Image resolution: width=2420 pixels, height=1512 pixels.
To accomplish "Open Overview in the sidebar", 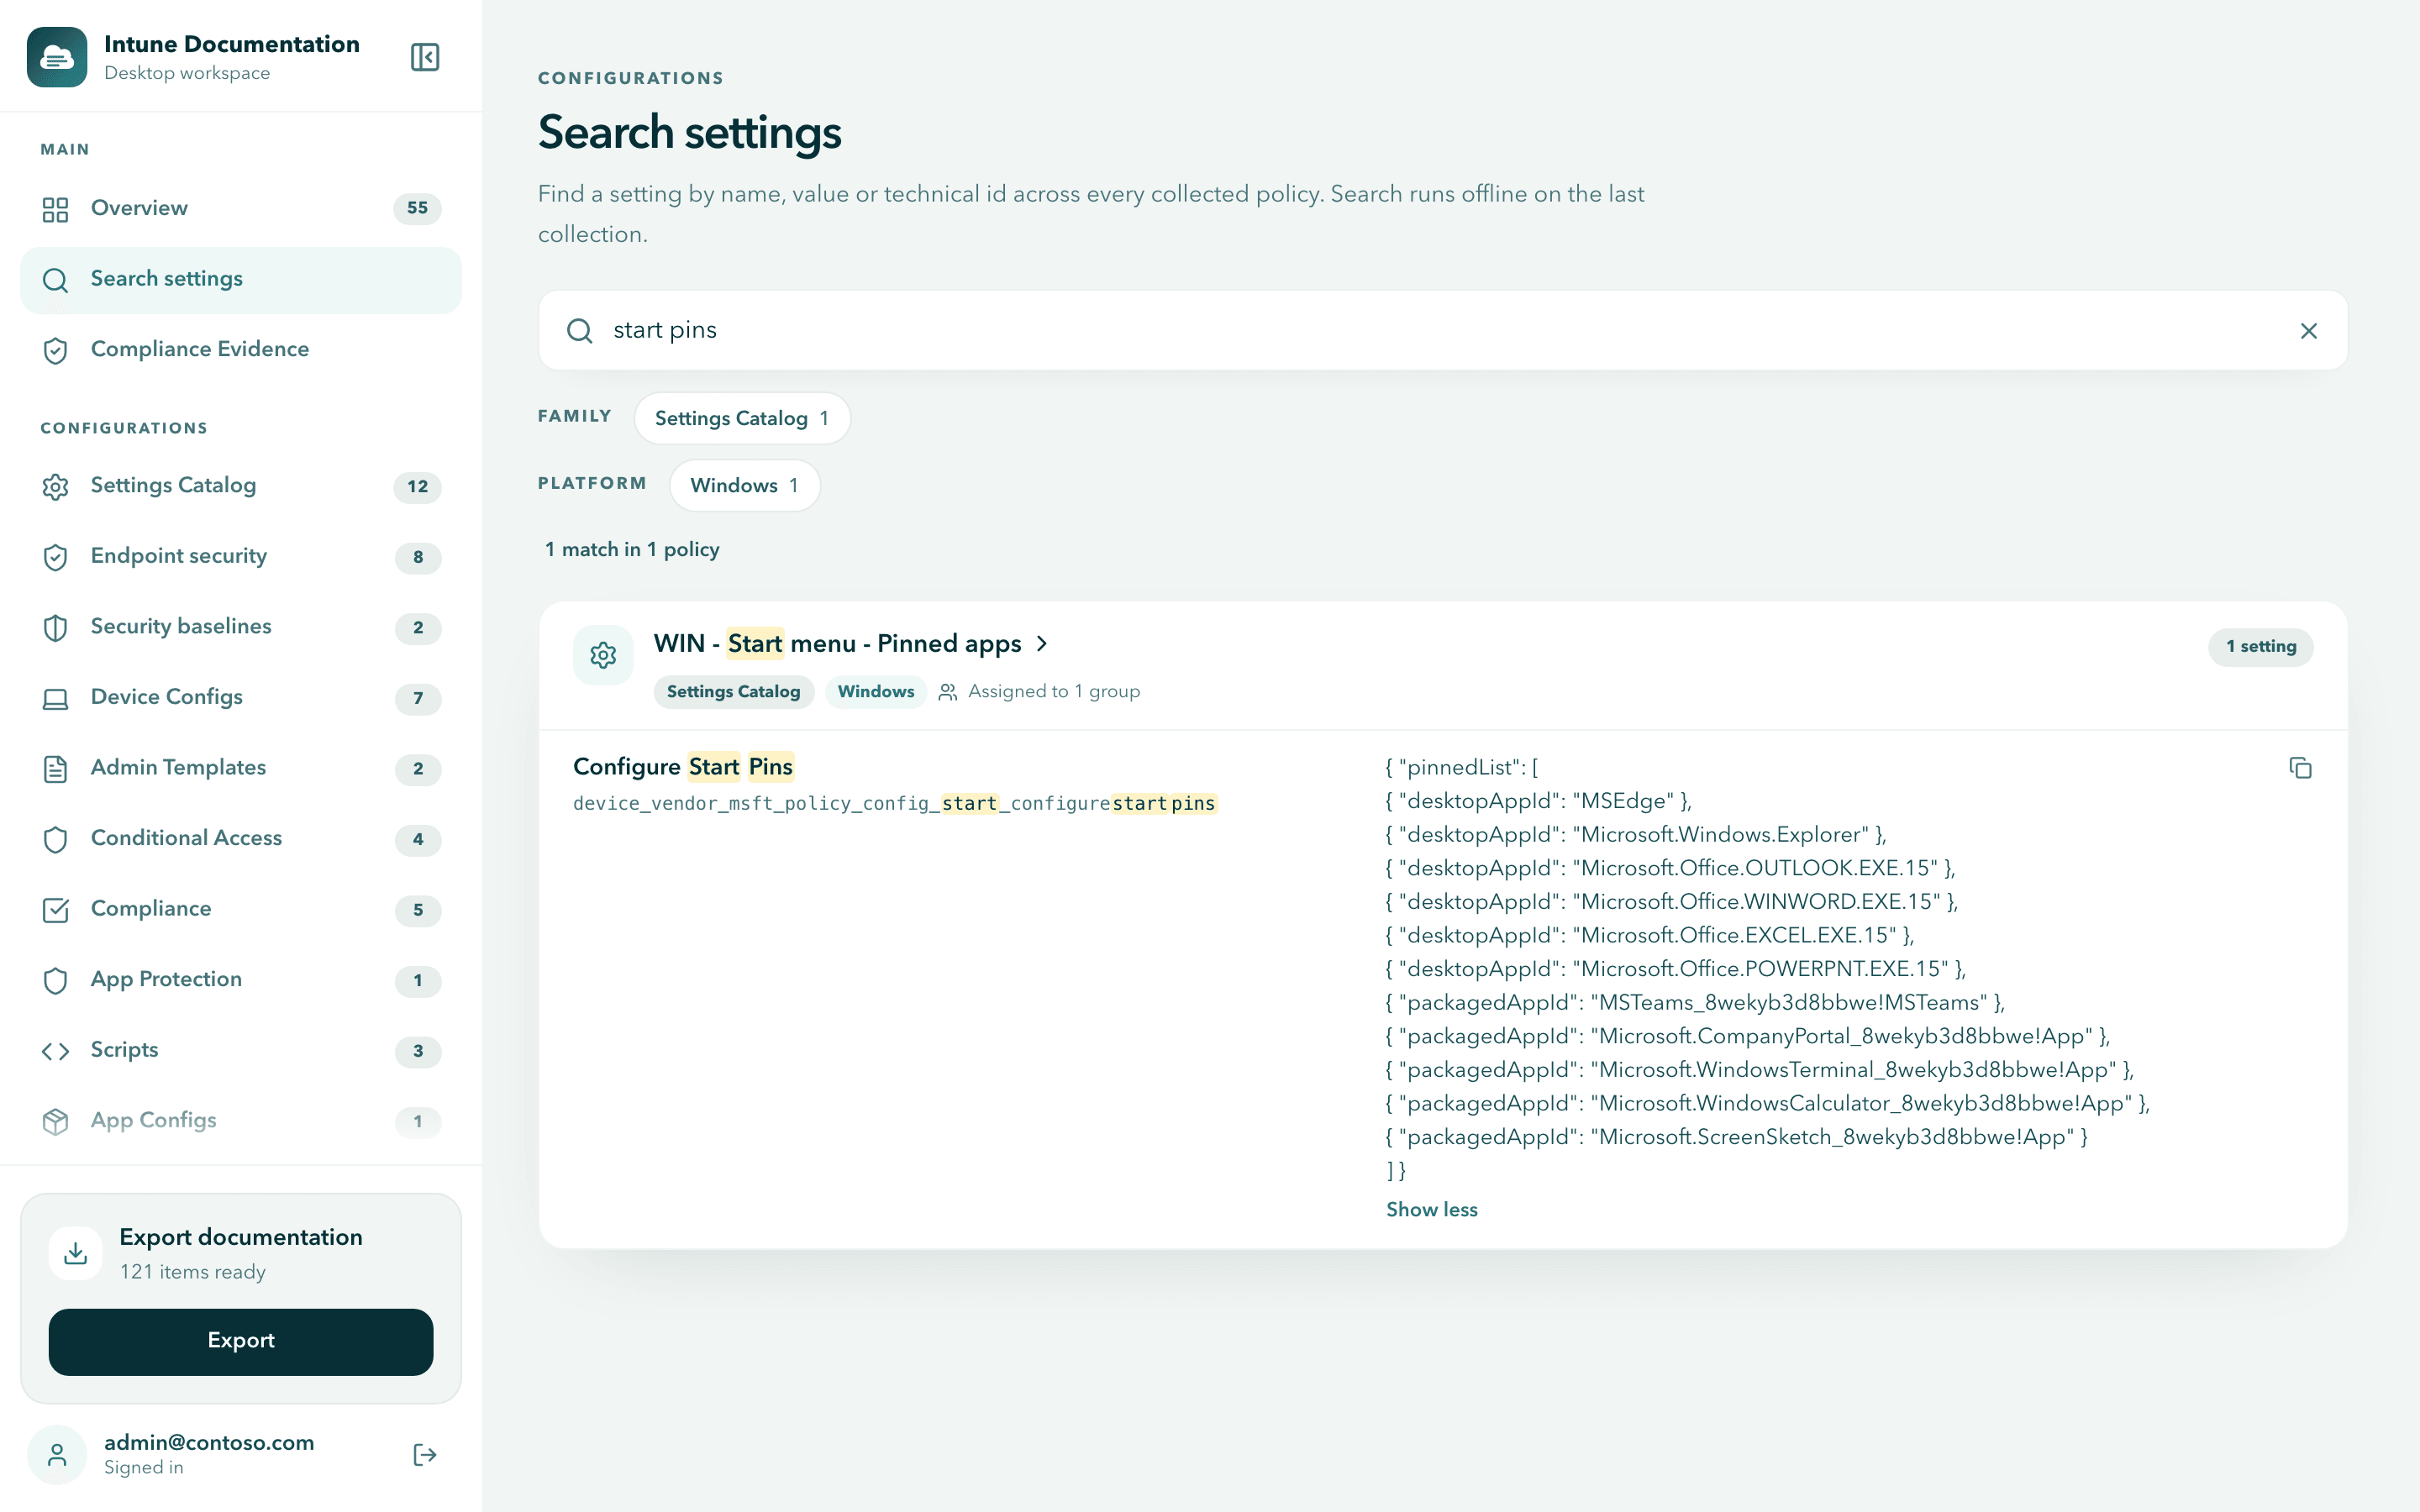I will coord(241,208).
